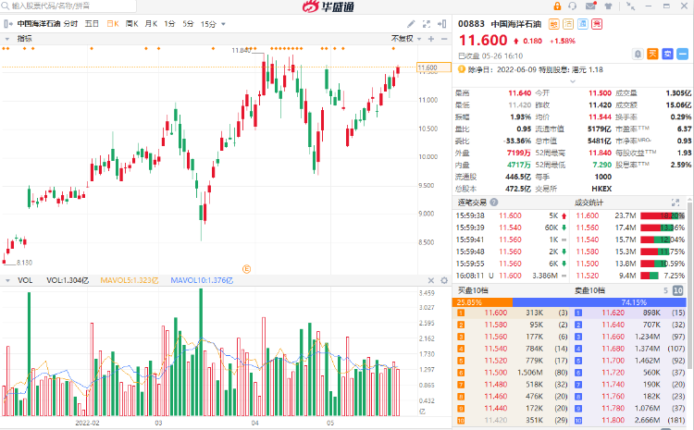The height and width of the screenshot is (430, 694).
Task: Click the 沽 short-sell tag icon
Action: (x=568, y=24)
